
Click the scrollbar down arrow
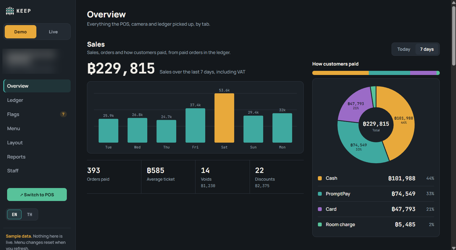click(x=454, y=248)
